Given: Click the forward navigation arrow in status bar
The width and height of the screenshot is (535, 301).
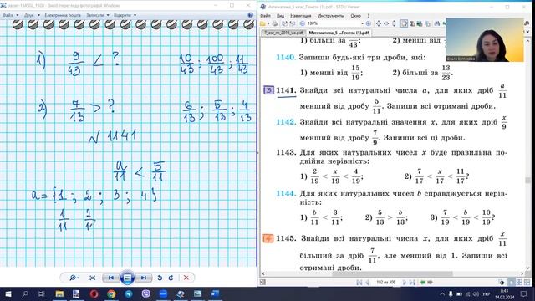Looking at the screenshot, I should pyautogui.click(x=431, y=283).
